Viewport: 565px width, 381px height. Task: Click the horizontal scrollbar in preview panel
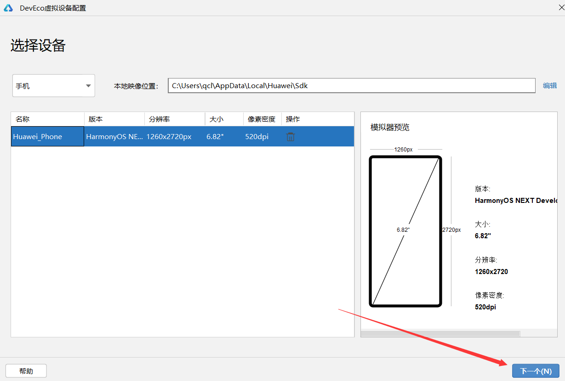[440, 334]
